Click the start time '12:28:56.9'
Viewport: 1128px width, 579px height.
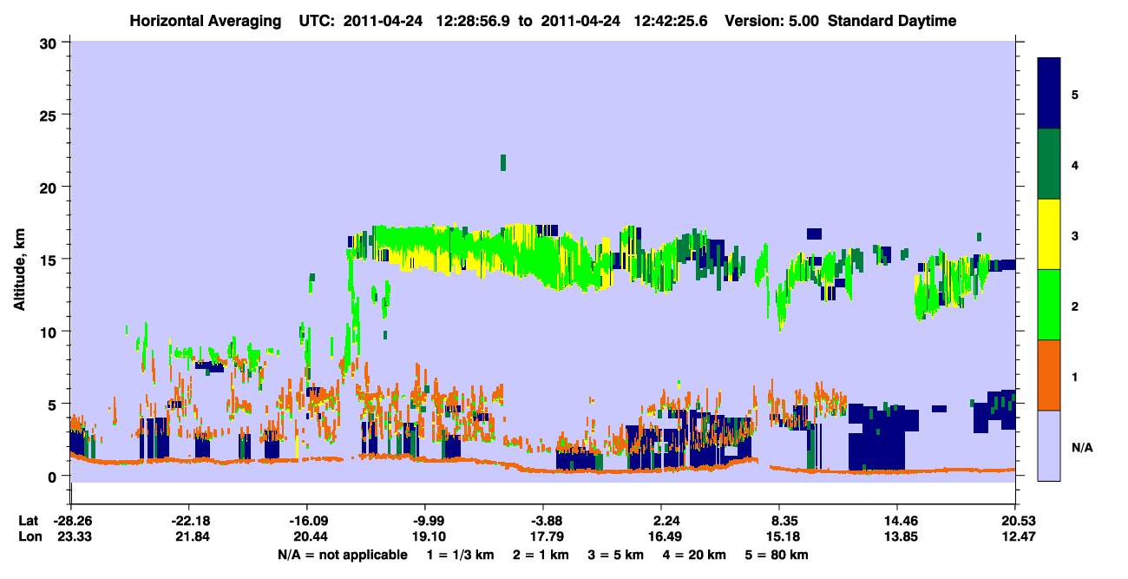[x=473, y=21]
